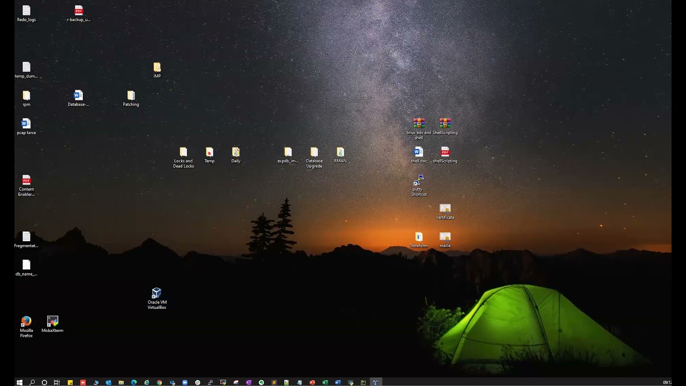The height and width of the screenshot is (386, 686).
Task: Open Excel from the taskbar
Action: coord(325,382)
